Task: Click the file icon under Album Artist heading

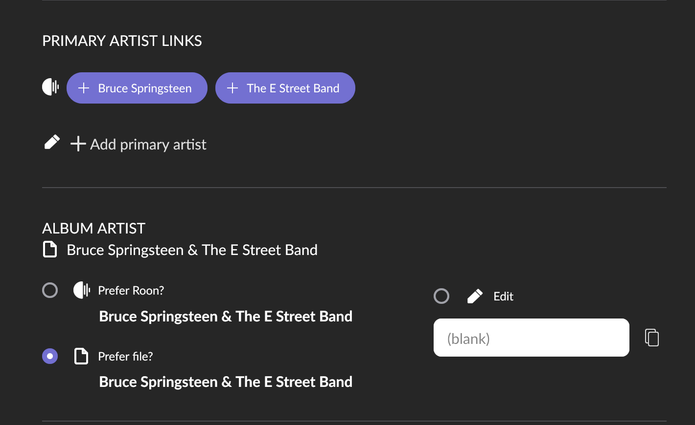Action: click(50, 249)
